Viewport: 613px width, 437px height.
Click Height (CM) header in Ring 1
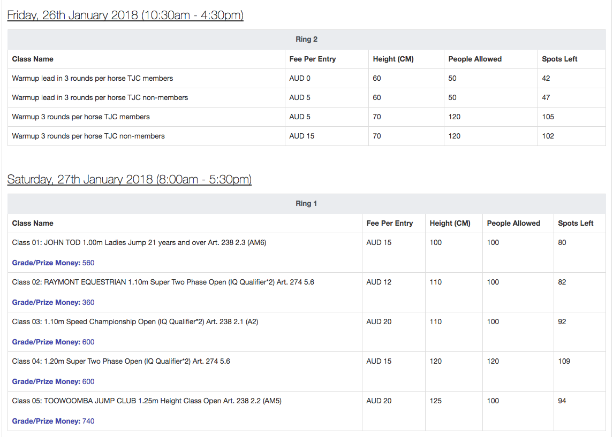[x=450, y=224]
